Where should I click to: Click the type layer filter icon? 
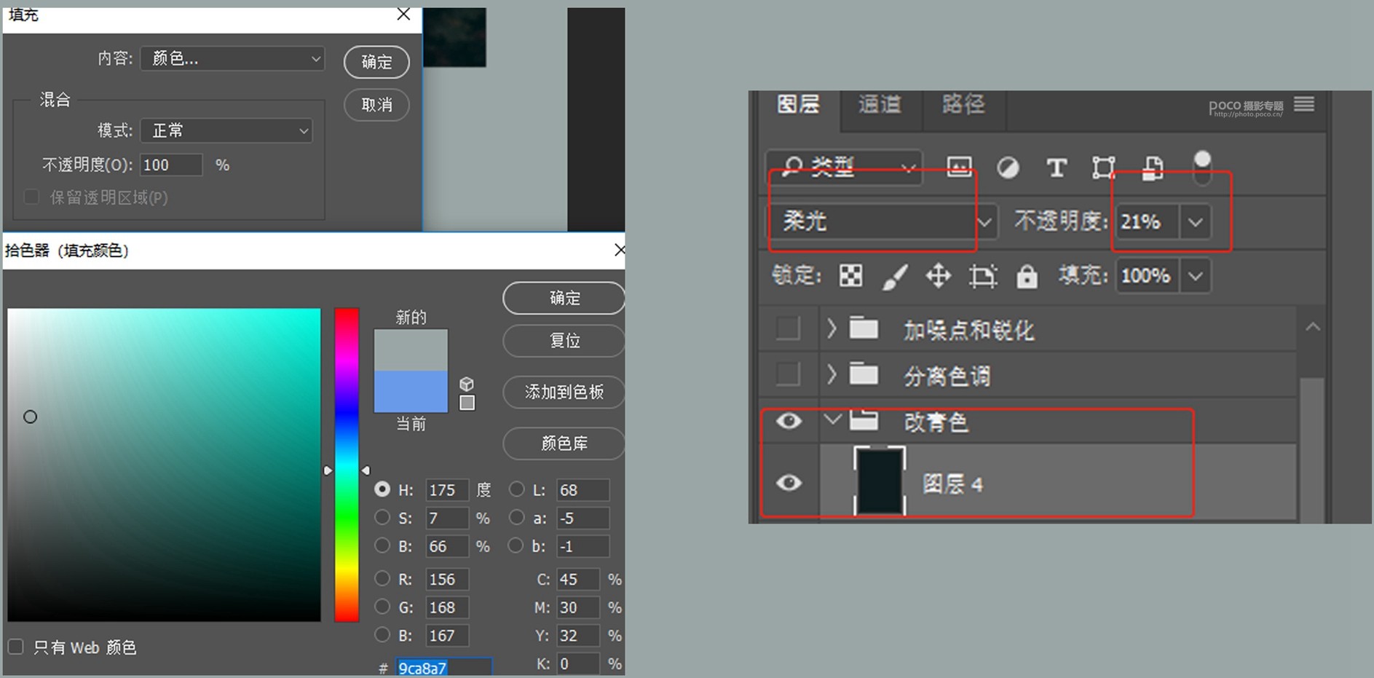[x=1056, y=168]
